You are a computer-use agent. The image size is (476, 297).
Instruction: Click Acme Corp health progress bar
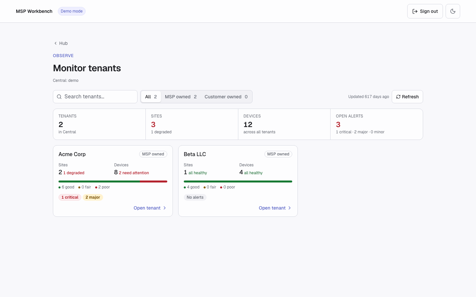113,181
